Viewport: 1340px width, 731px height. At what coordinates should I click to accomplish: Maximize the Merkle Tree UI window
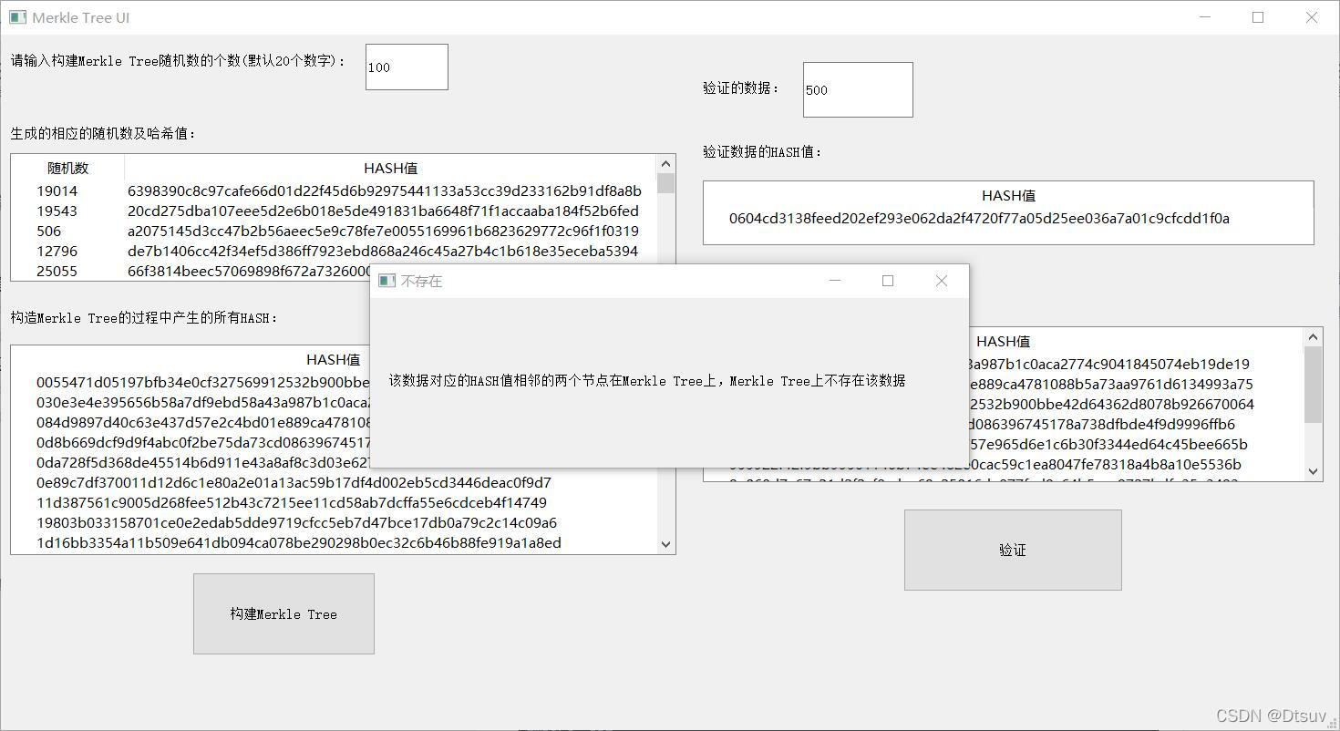pyautogui.click(x=1258, y=17)
